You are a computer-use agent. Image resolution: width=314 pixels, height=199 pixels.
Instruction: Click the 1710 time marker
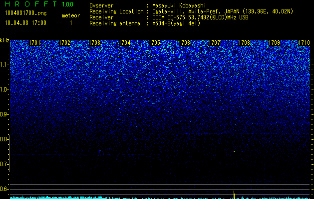[x=304, y=43]
